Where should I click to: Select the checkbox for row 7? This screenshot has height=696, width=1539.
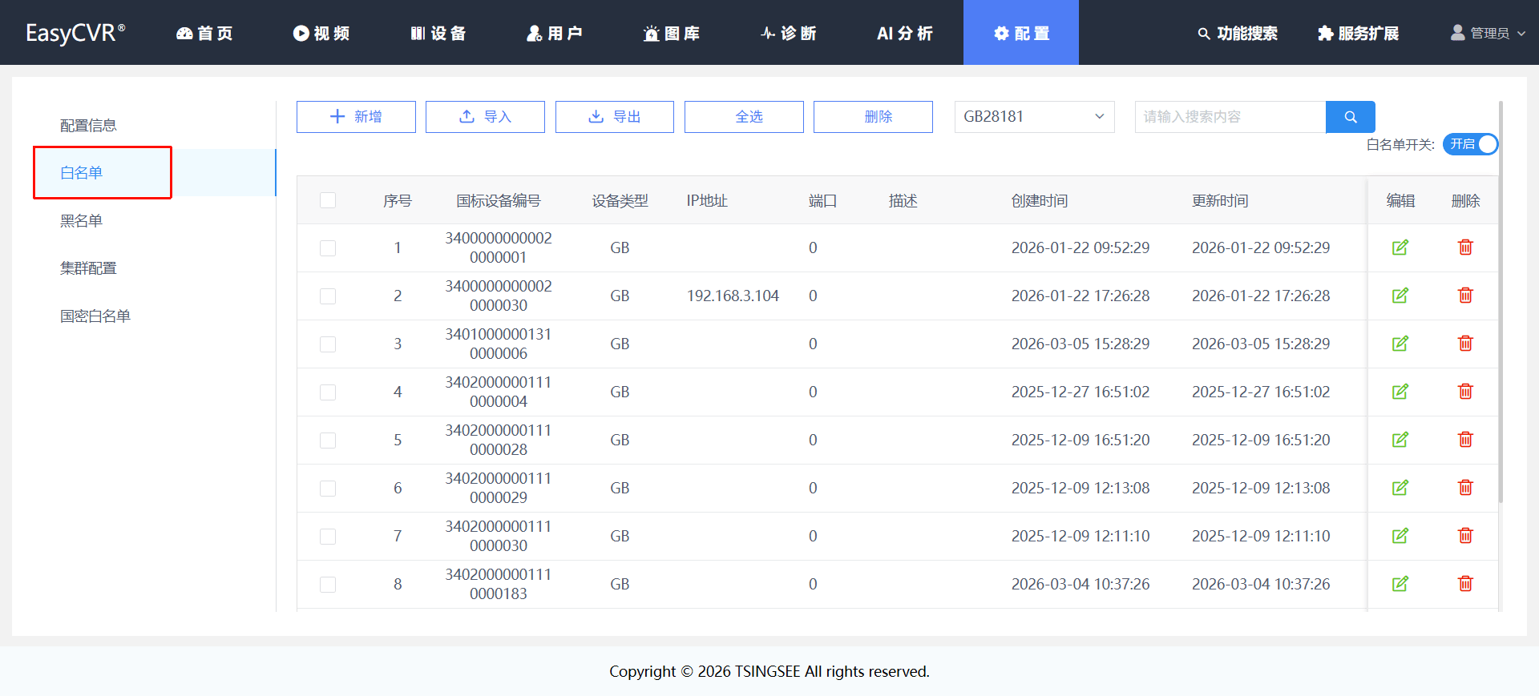[x=328, y=537]
